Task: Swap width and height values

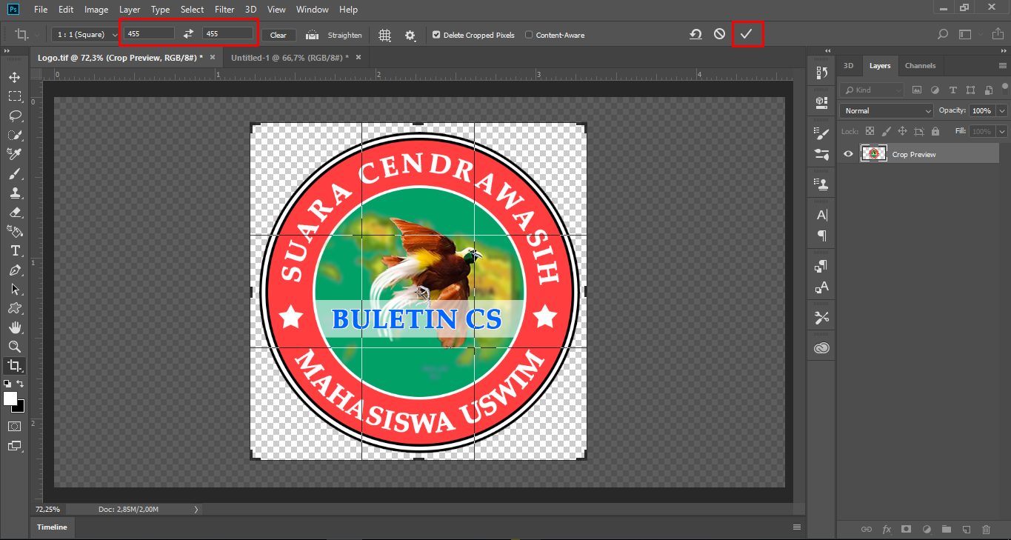Action: (188, 34)
